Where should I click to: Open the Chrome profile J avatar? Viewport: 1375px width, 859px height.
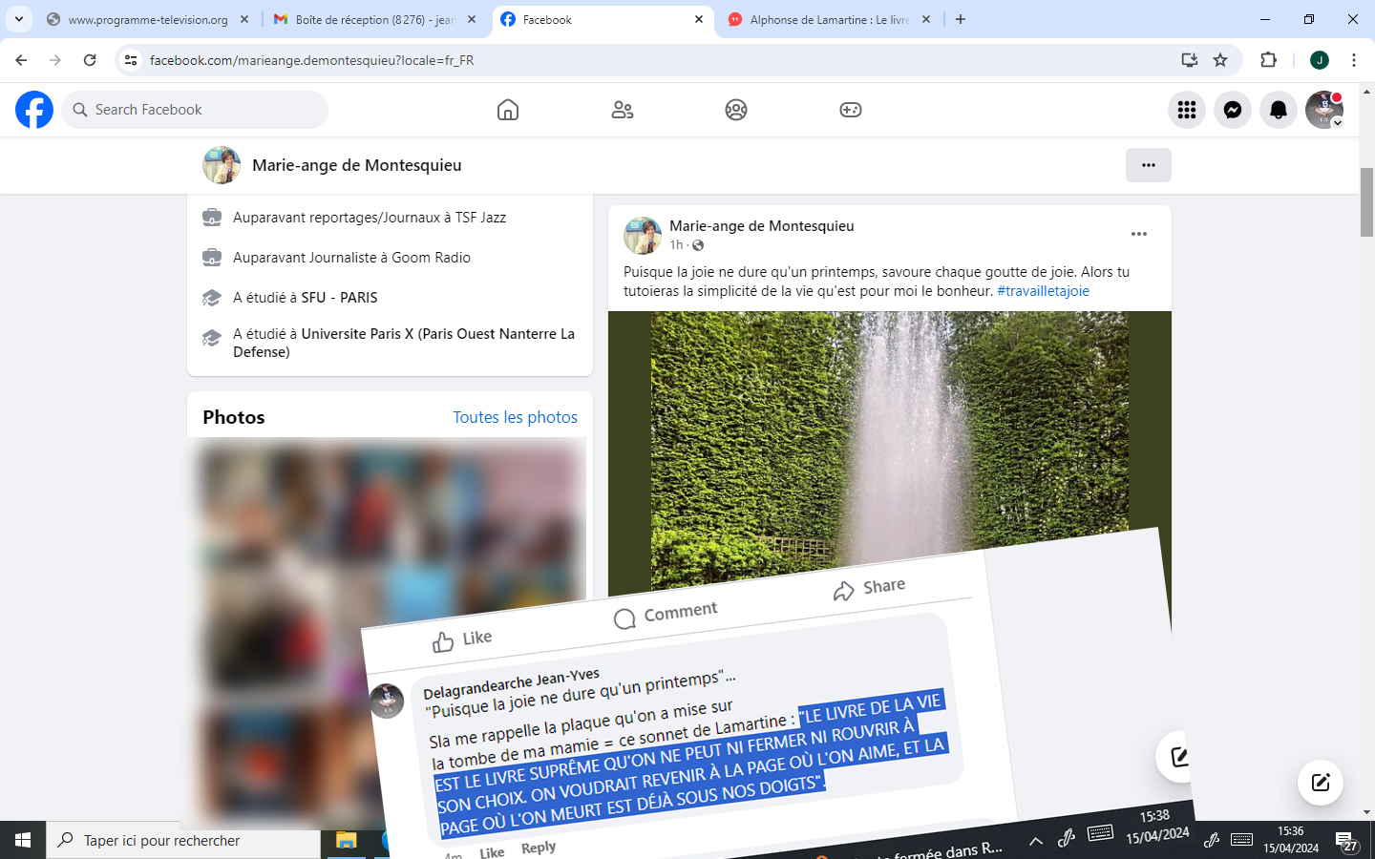click(x=1320, y=60)
